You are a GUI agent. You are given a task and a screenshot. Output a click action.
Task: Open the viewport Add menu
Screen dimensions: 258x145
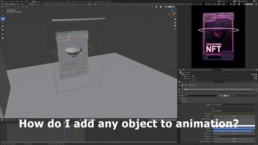[x=23, y=7]
